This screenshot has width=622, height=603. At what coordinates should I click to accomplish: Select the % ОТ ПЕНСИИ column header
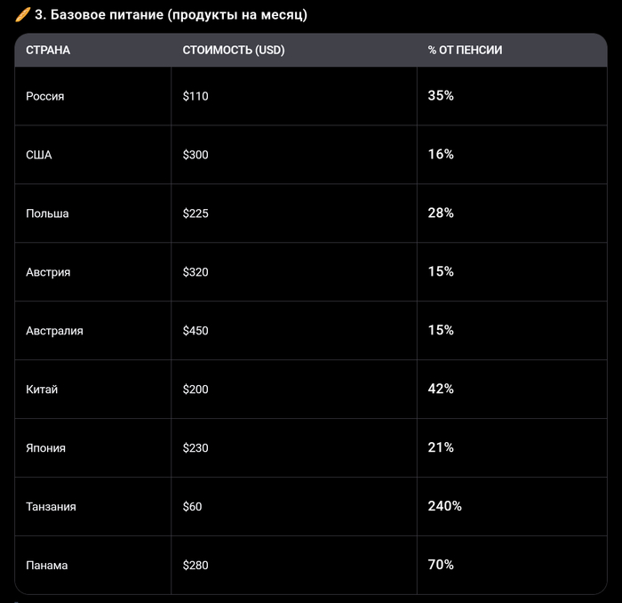tap(465, 51)
